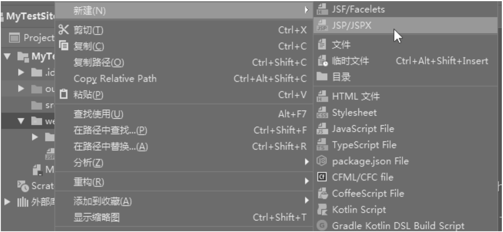The image size is (503, 232).
Task: Click the TypeScript File icon
Action: tap(322, 145)
